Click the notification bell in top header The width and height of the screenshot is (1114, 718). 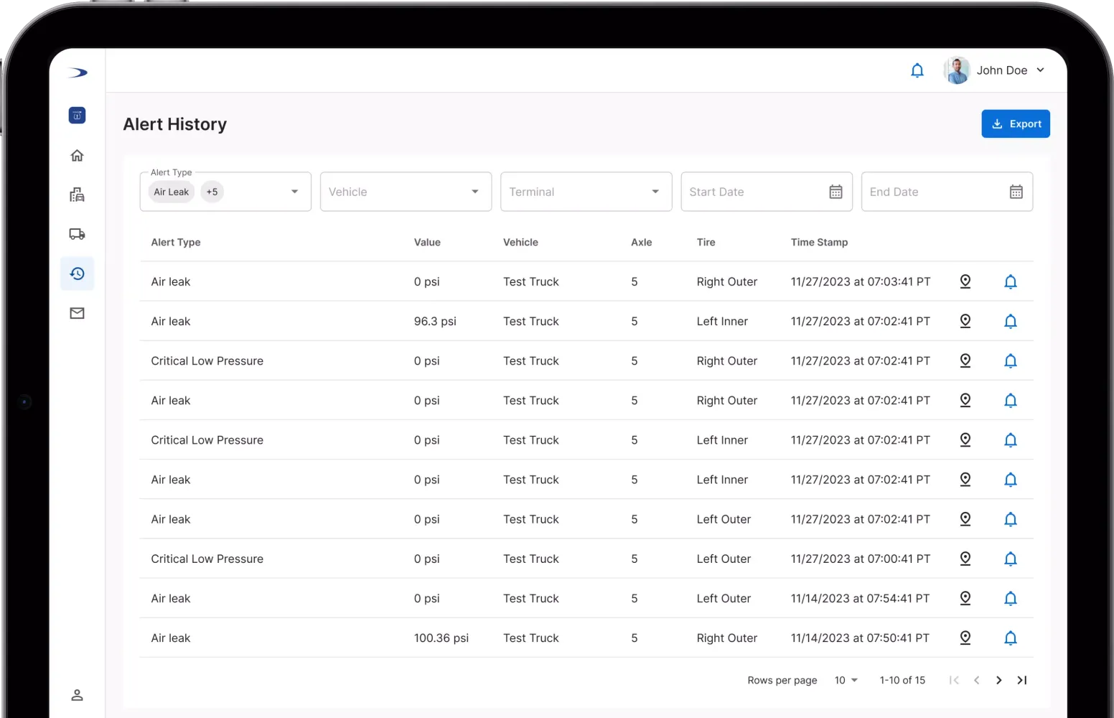click(x=917, y=70)
